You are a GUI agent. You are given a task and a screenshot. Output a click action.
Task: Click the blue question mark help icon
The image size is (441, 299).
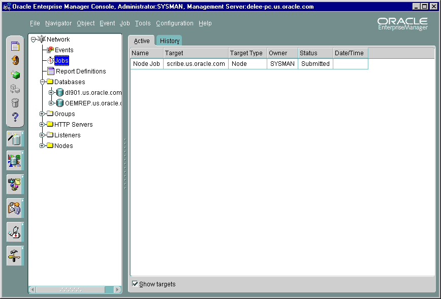click(x=15, y=117)
